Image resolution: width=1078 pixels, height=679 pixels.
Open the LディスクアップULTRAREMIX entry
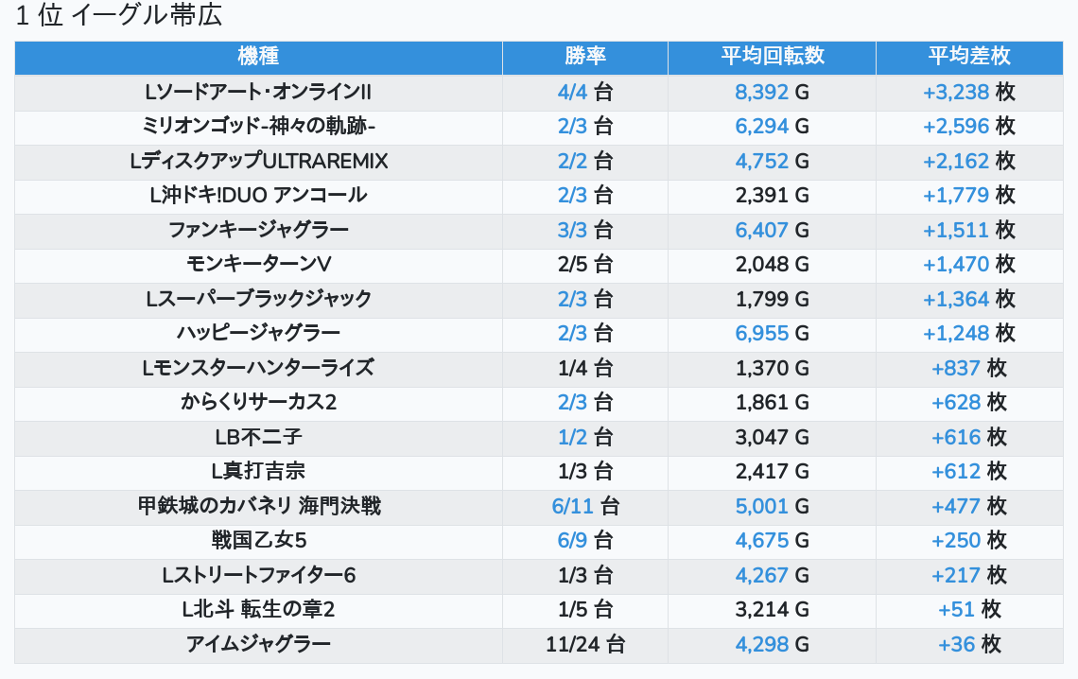[258, 161]
